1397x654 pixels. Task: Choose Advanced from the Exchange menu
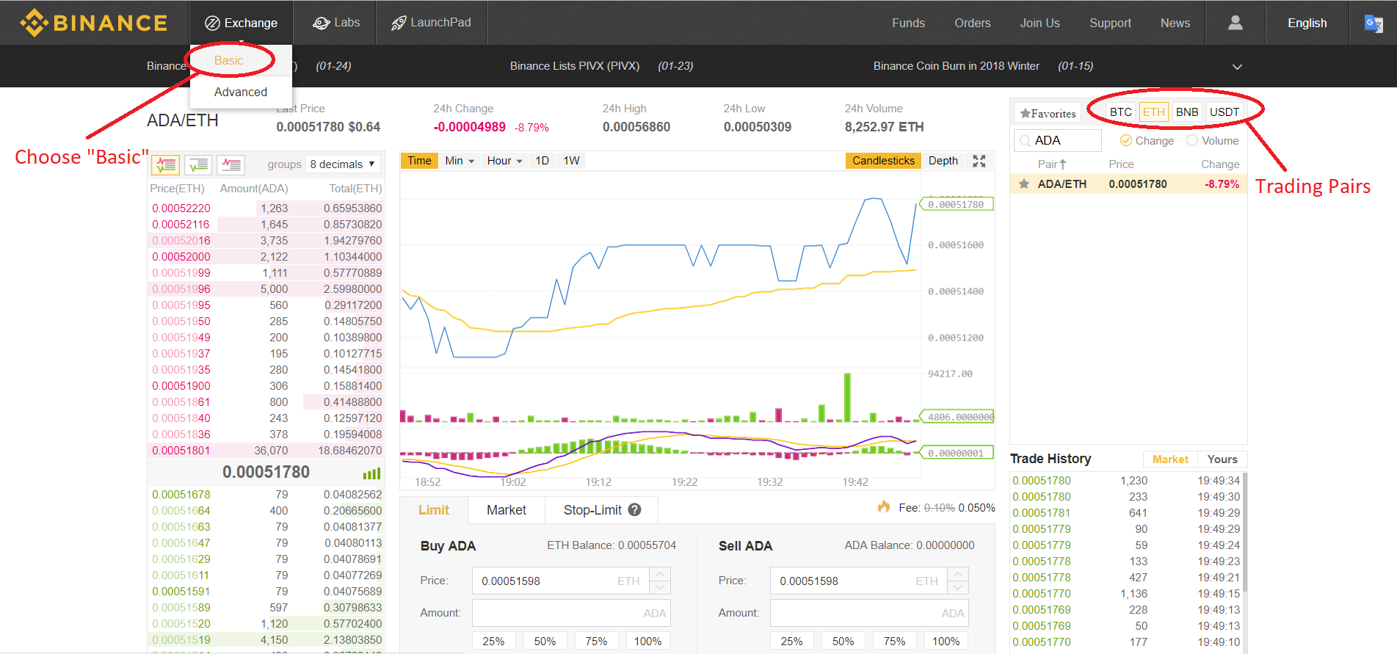click(241, 92)
